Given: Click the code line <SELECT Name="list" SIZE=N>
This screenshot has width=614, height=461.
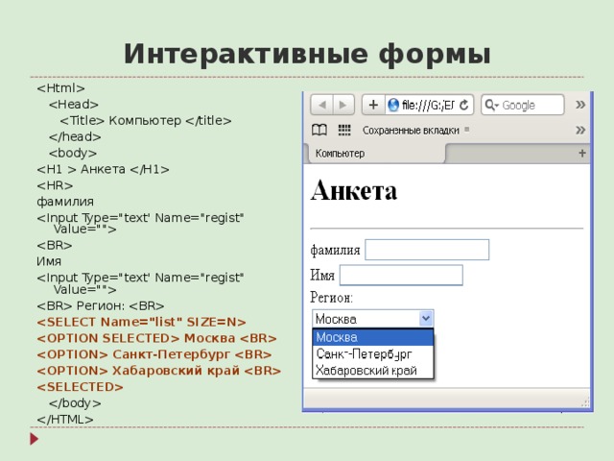Looking at the screenshot, I should tap(141, 322).
